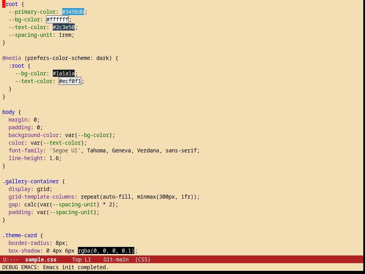
Task: Place cursor on first ':root' selector
Action: pos(10,4)
